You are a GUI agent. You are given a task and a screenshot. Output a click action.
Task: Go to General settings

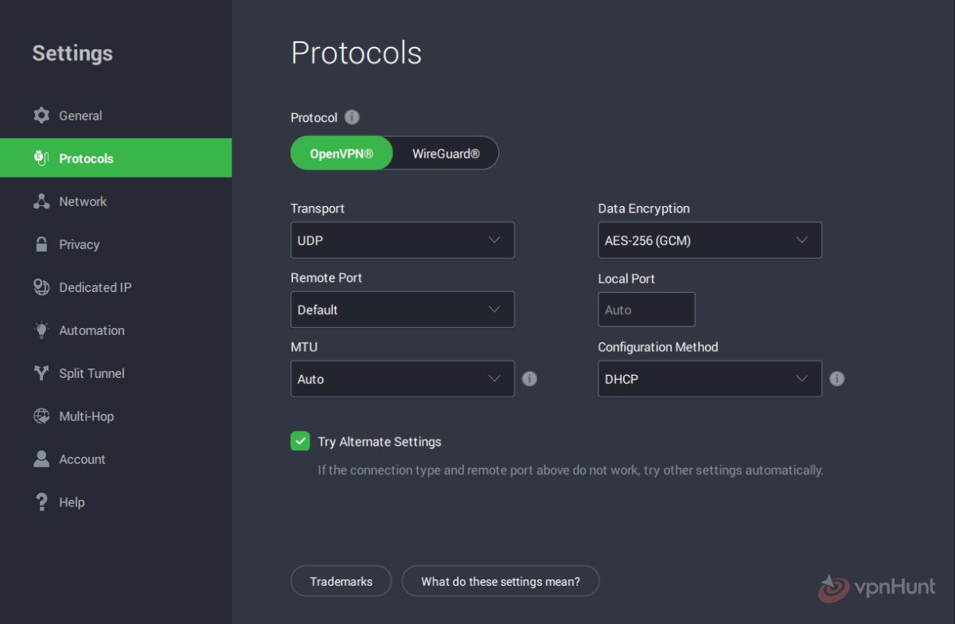point(116,115)
